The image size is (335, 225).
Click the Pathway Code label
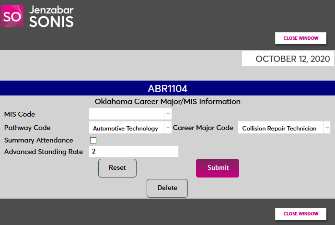pos(27,128)
